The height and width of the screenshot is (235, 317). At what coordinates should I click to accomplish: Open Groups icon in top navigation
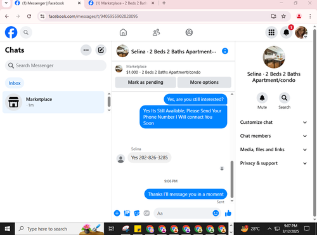189,32
